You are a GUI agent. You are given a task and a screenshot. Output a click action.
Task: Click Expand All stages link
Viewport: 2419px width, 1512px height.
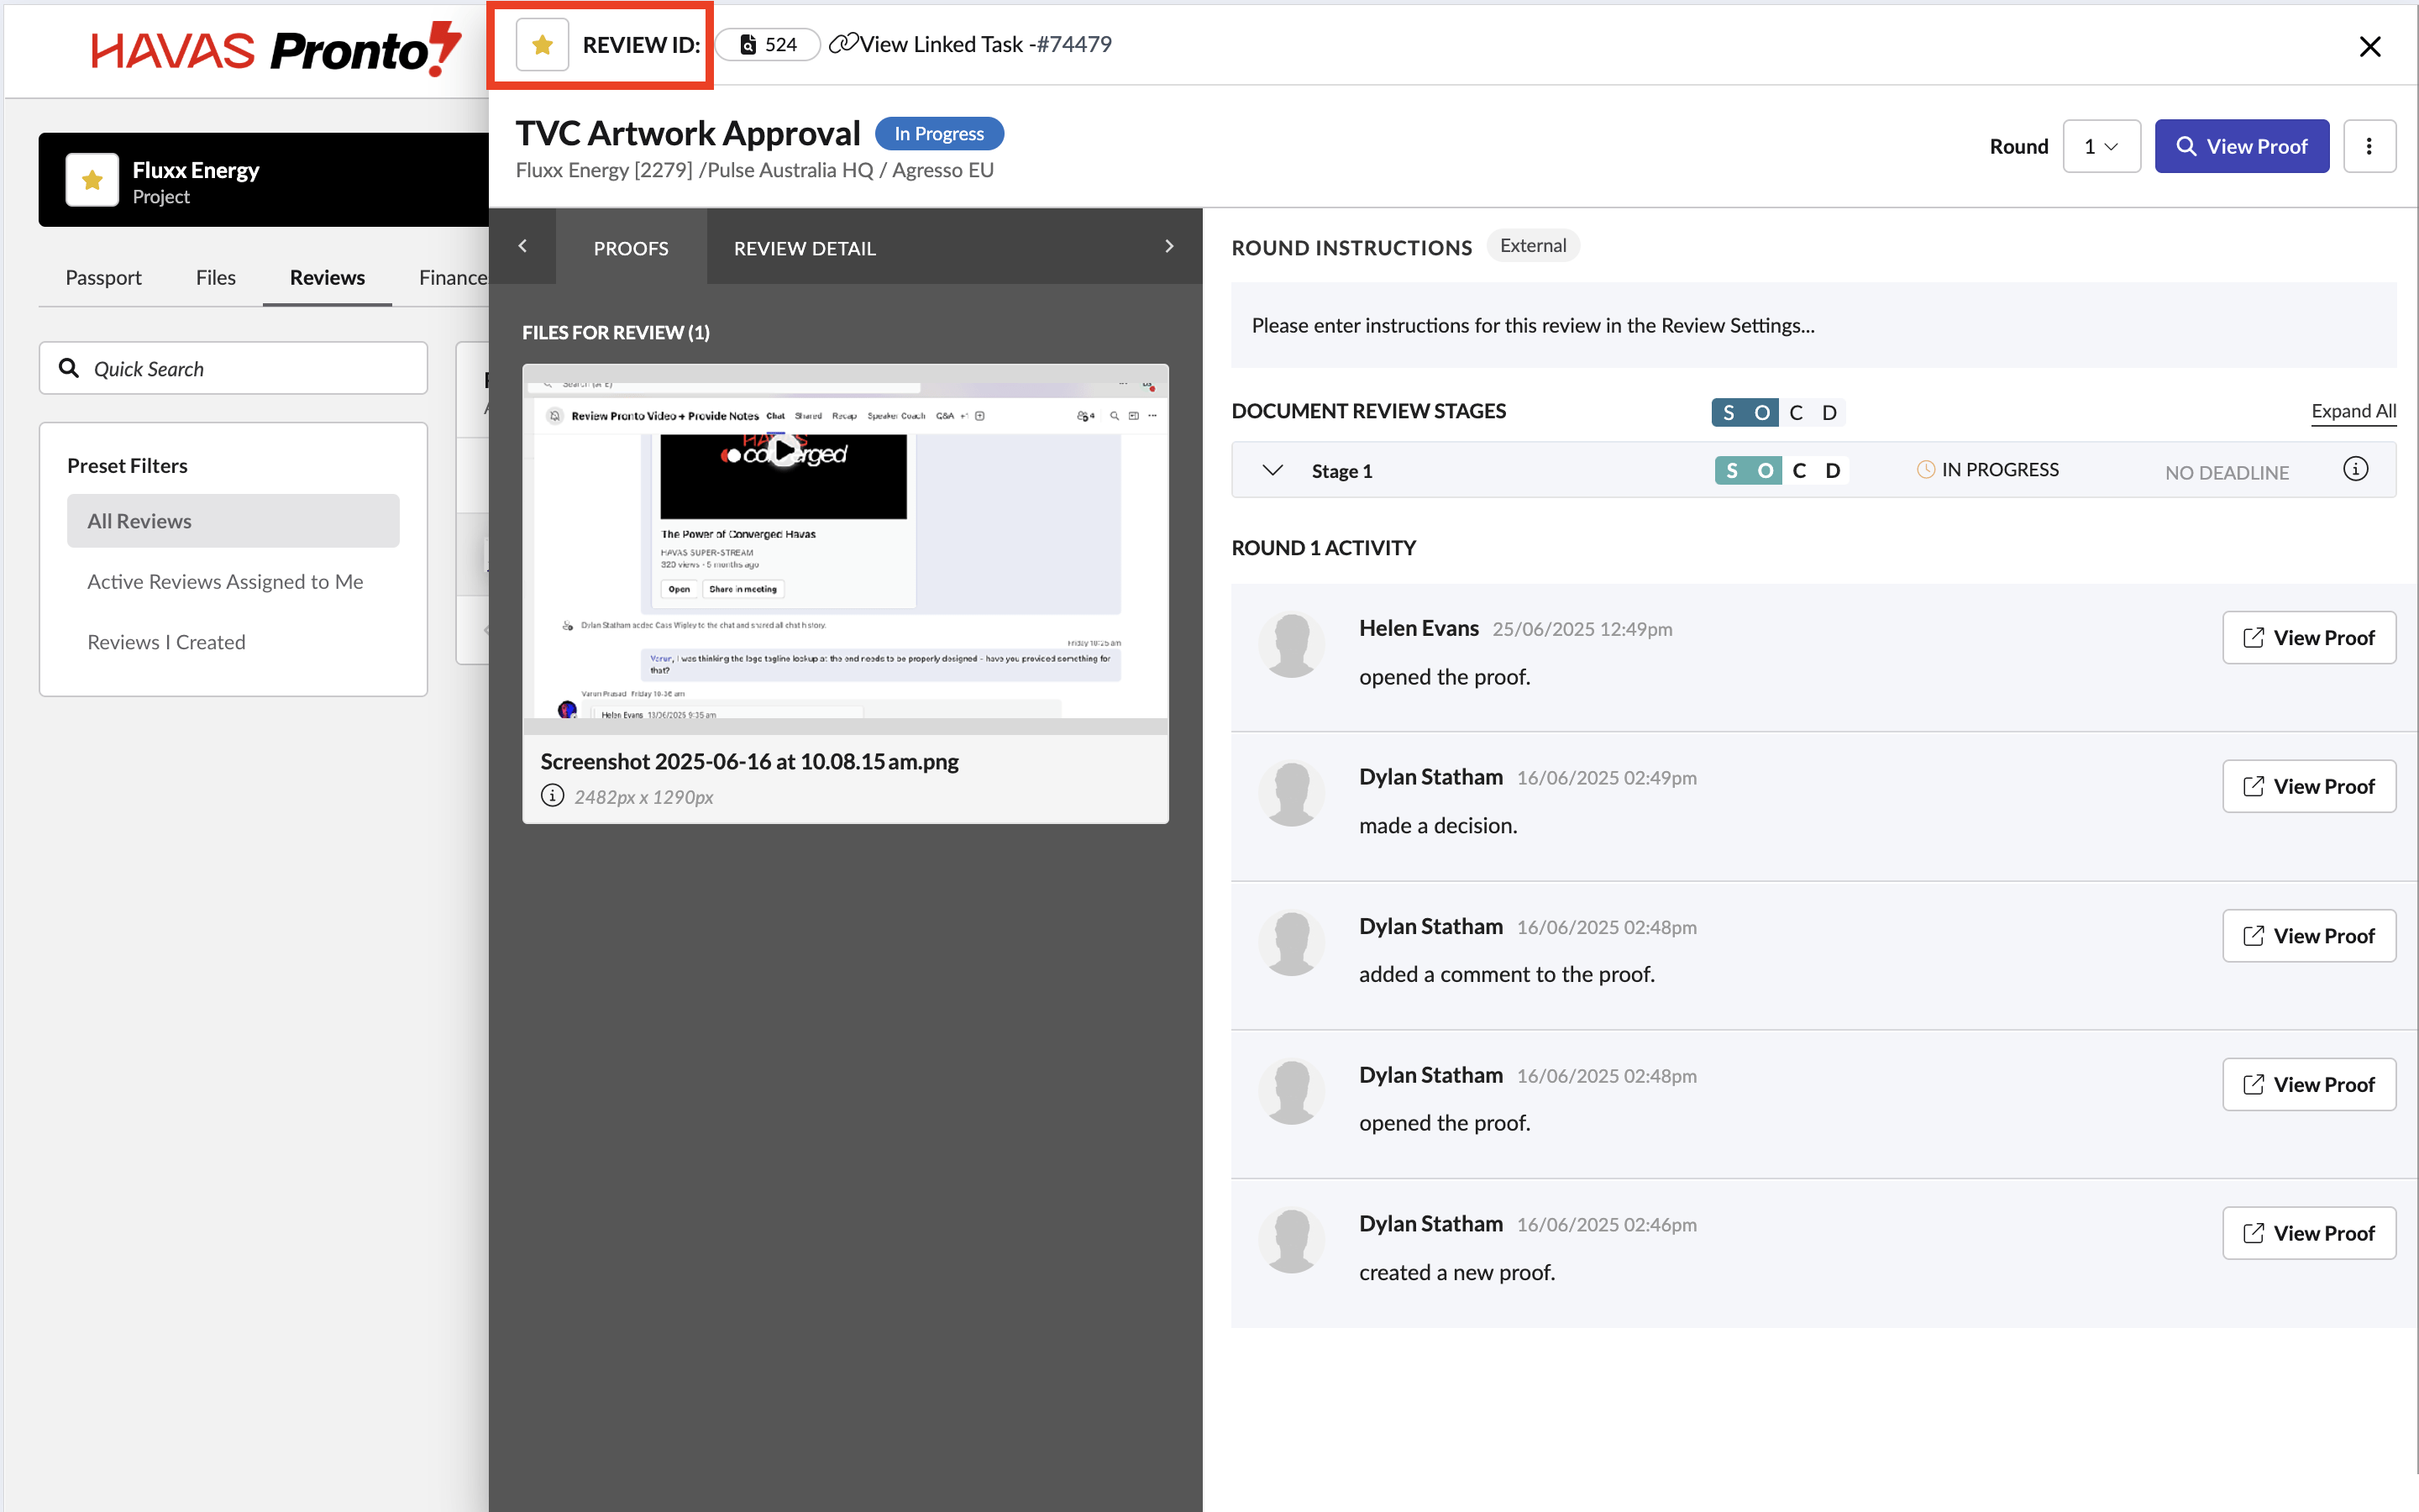(x=2352, y=411)
